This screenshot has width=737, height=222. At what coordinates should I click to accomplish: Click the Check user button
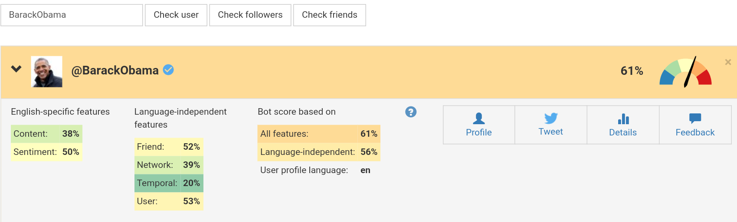pos(176,15)
